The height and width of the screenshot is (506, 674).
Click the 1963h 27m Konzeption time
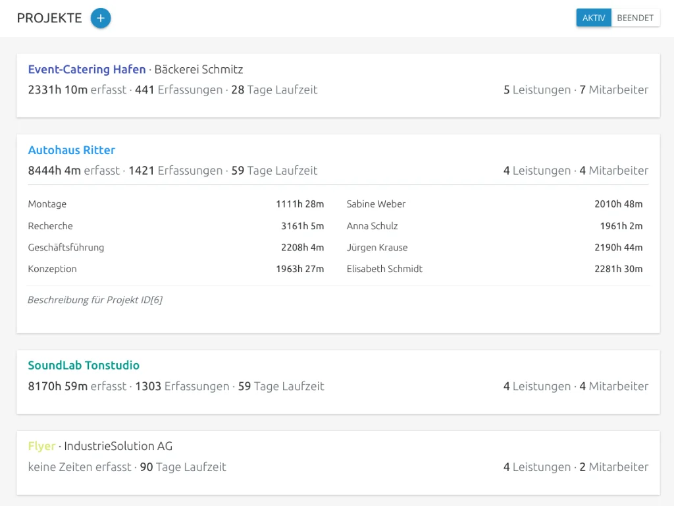pyautogui.click(x=300, y=269)
